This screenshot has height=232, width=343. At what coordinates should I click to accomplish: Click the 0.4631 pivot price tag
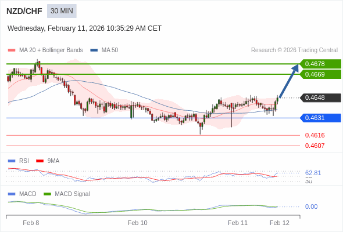click(x=320, y=118)
